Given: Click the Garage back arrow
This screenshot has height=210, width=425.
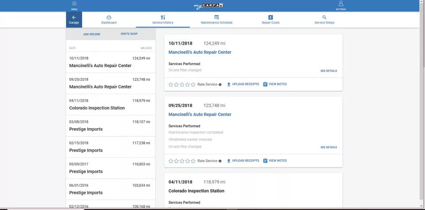Looking at the screenshot, I should point(74,17).
